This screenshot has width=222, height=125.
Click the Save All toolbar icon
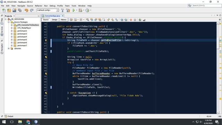(20, 10)
